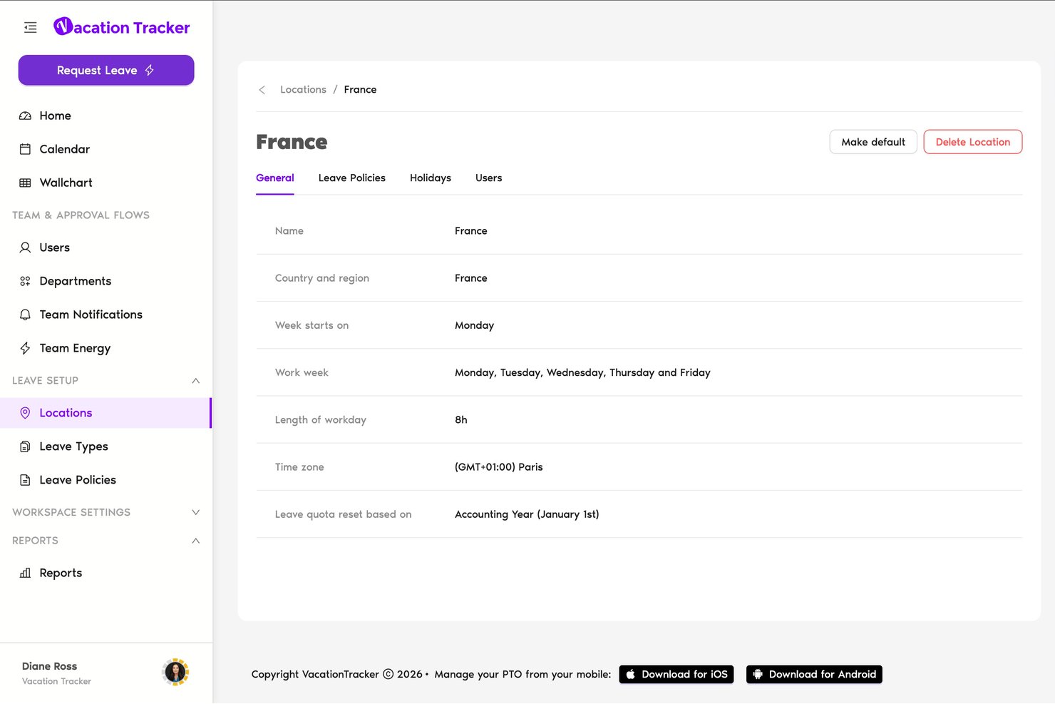Click the back arrow beside Locations breadcrumb
Viewport: 1055px width, 704px height.
click(262, 90)
